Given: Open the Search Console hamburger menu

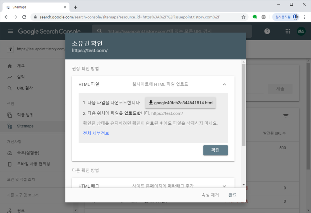Looking at the screenshot, I should tap(10, 31).
